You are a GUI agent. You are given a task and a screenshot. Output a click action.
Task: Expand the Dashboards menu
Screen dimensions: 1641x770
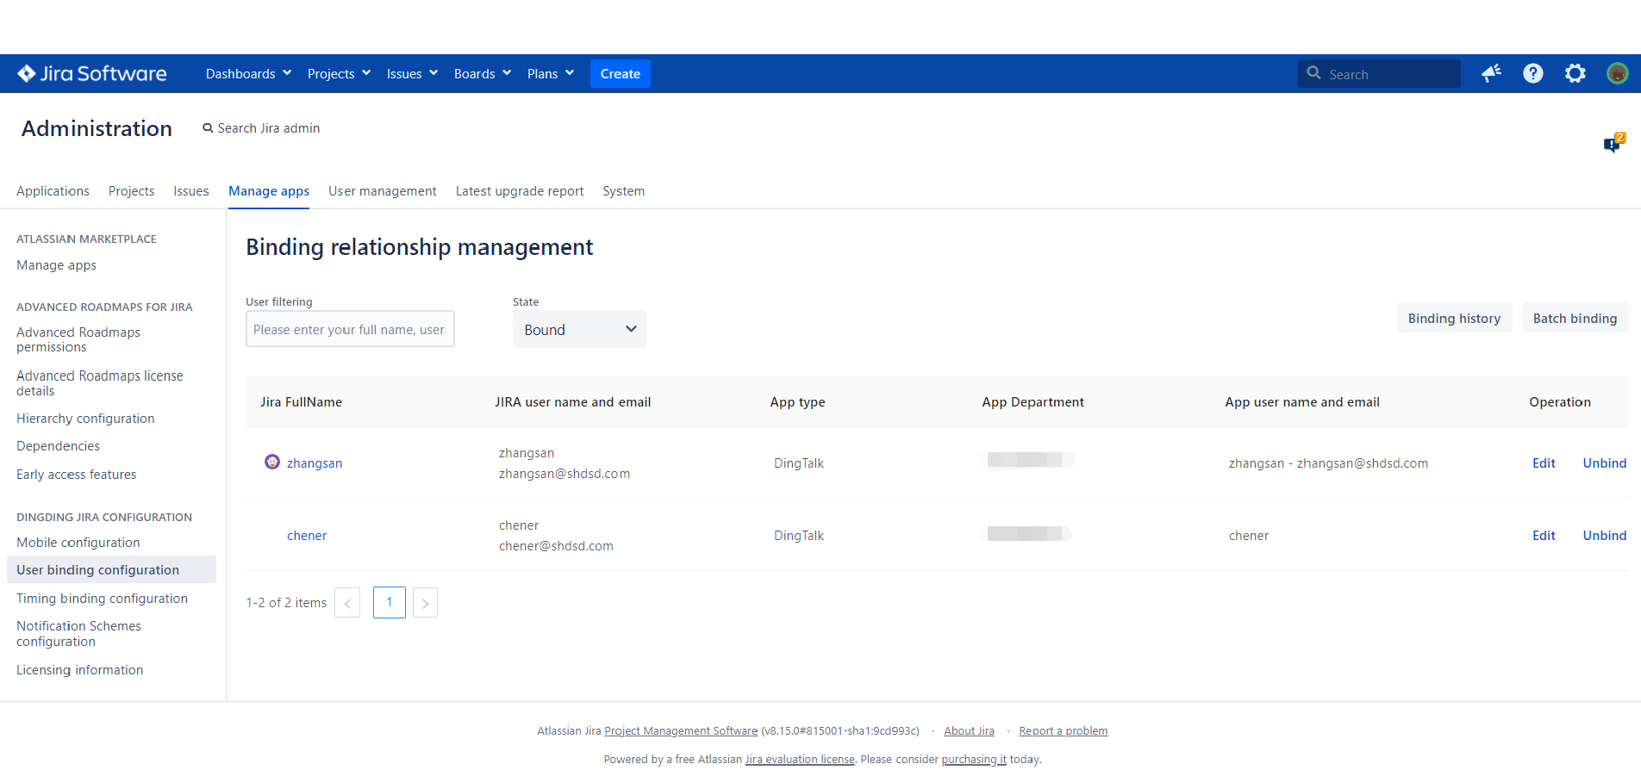pos(248,74)
